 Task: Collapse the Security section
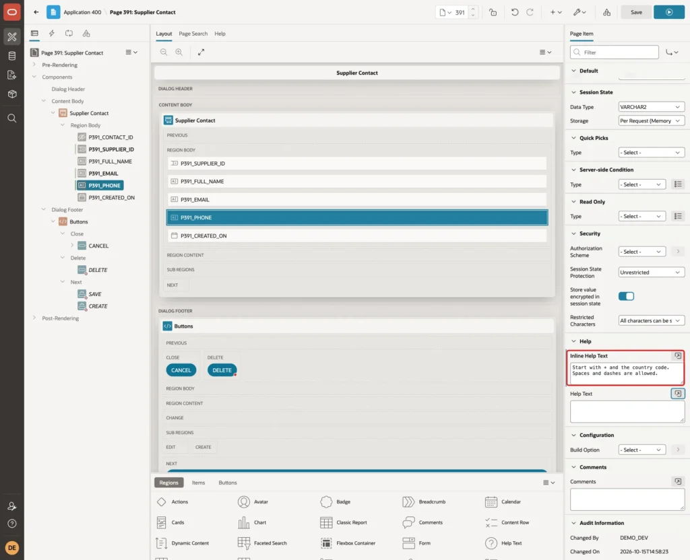click(574, 234)
